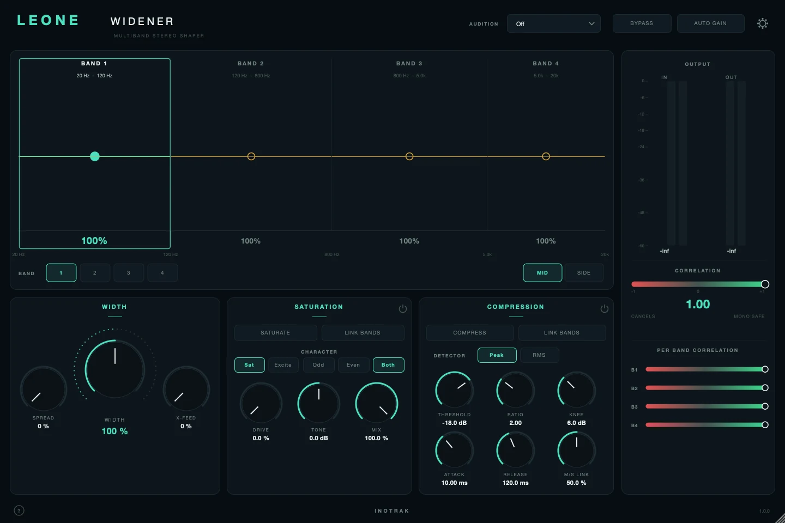Toggle Compression Link Bands

click(x=561, y=333)
